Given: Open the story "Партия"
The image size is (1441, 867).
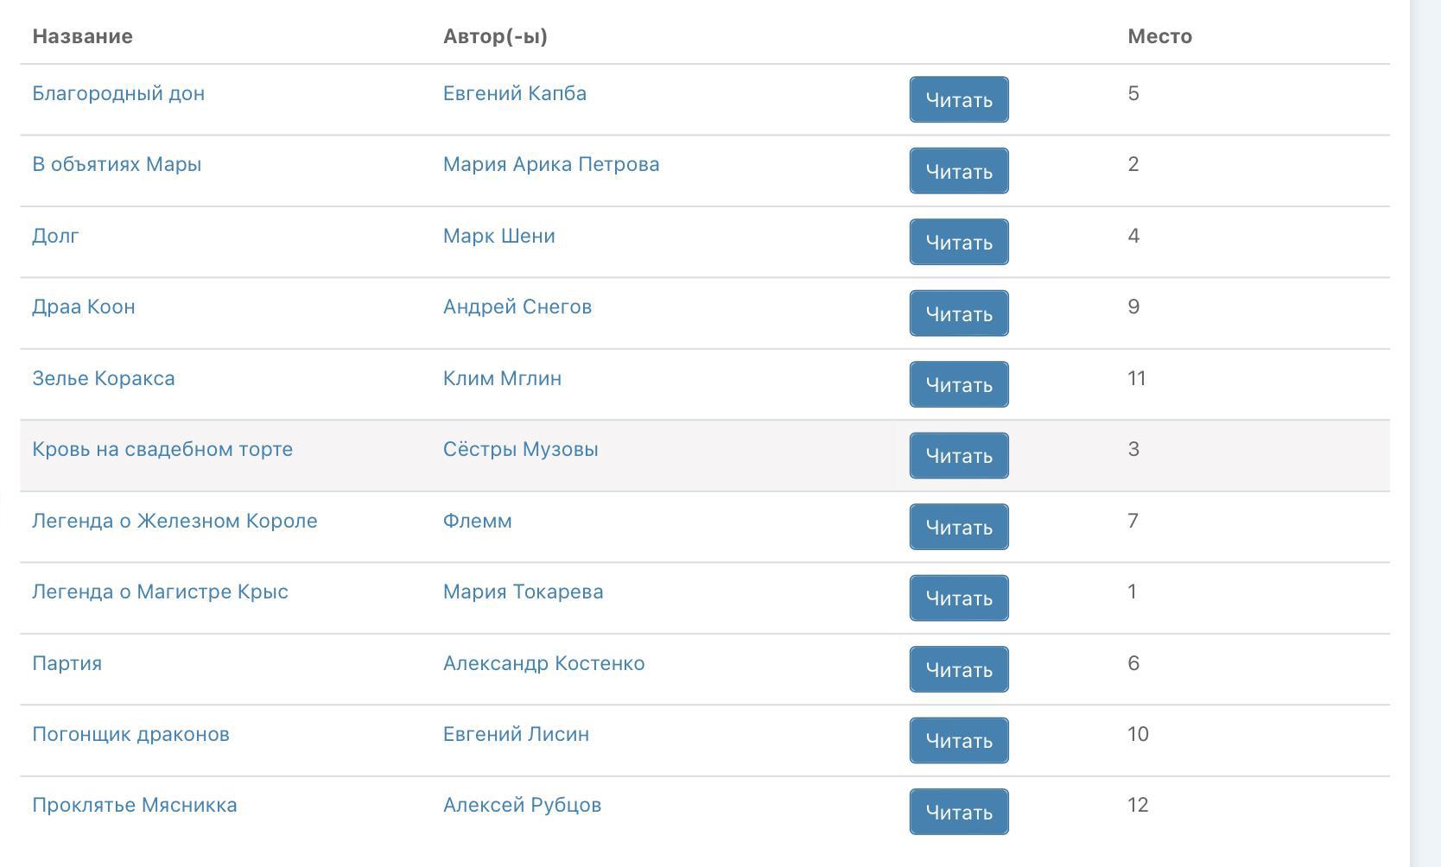Looking at the screenshot, I should point(67,663).
